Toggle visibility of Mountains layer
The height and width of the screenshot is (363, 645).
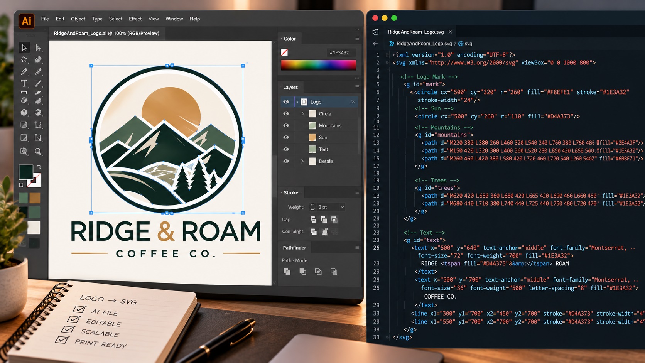coord(286,125)
